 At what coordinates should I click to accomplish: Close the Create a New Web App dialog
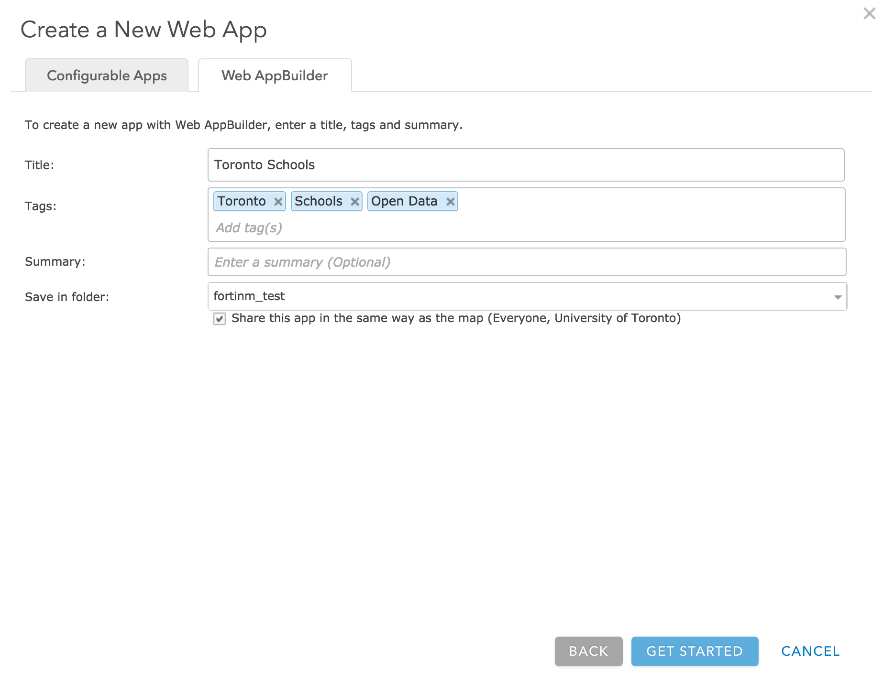[869, 13]
